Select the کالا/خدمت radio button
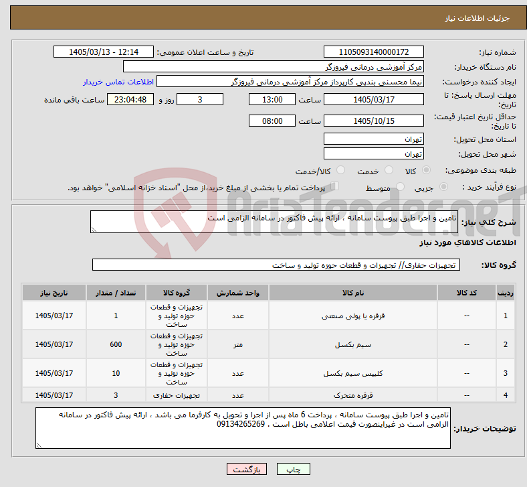 (341, 170)
